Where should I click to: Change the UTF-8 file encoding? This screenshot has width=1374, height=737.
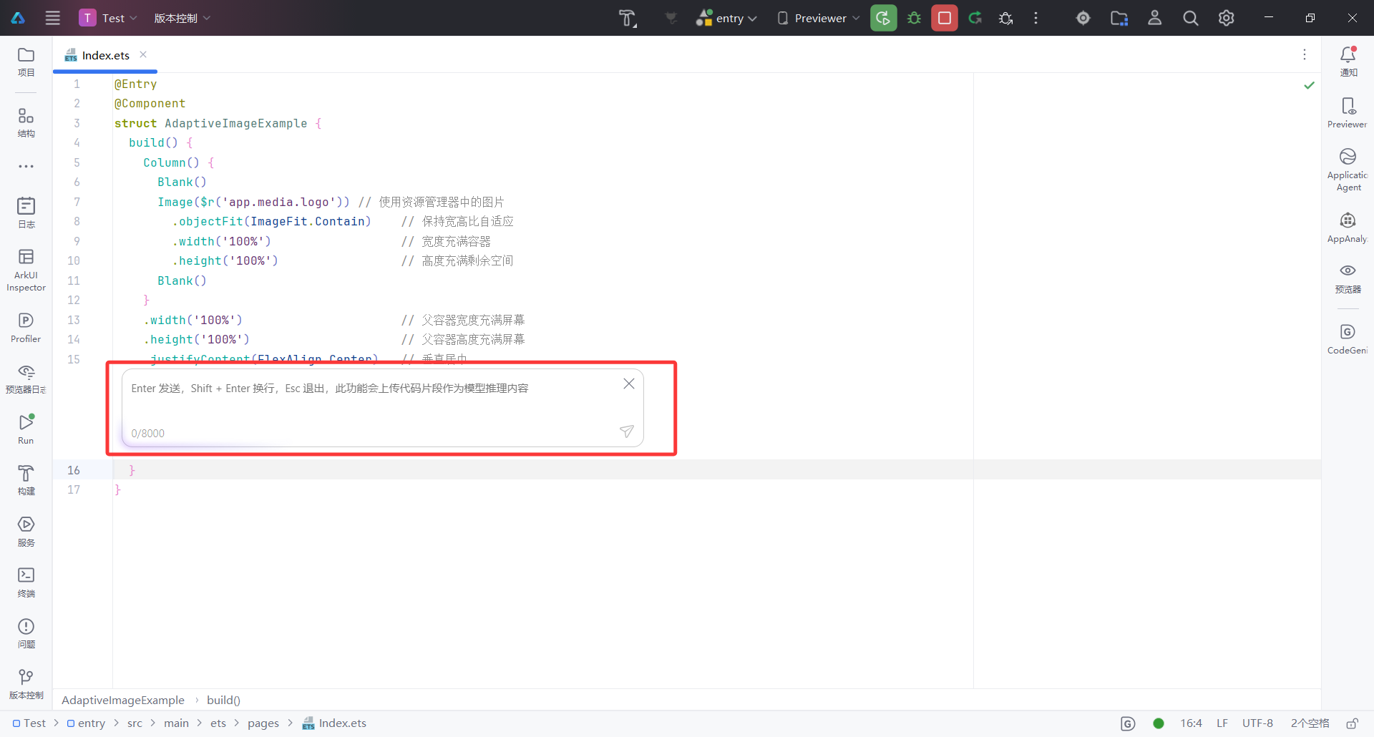coord(1257,723)
